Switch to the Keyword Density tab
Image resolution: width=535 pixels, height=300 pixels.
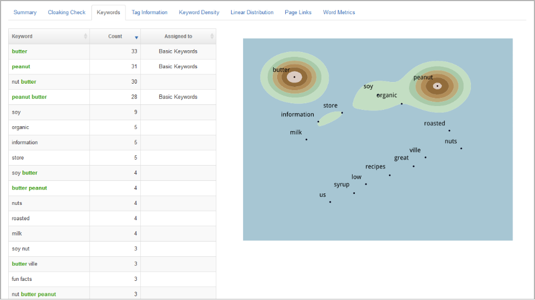(x=199, y=12)
